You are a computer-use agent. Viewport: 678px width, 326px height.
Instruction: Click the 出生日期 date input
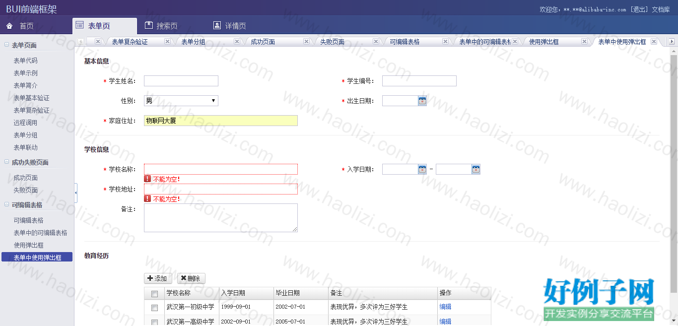pyautogui.click(x=400, y=101)
